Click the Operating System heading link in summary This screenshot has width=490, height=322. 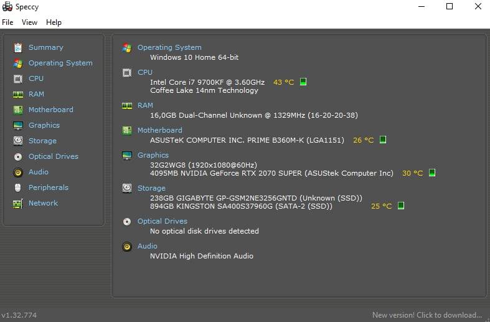click(x=169, y=47)
